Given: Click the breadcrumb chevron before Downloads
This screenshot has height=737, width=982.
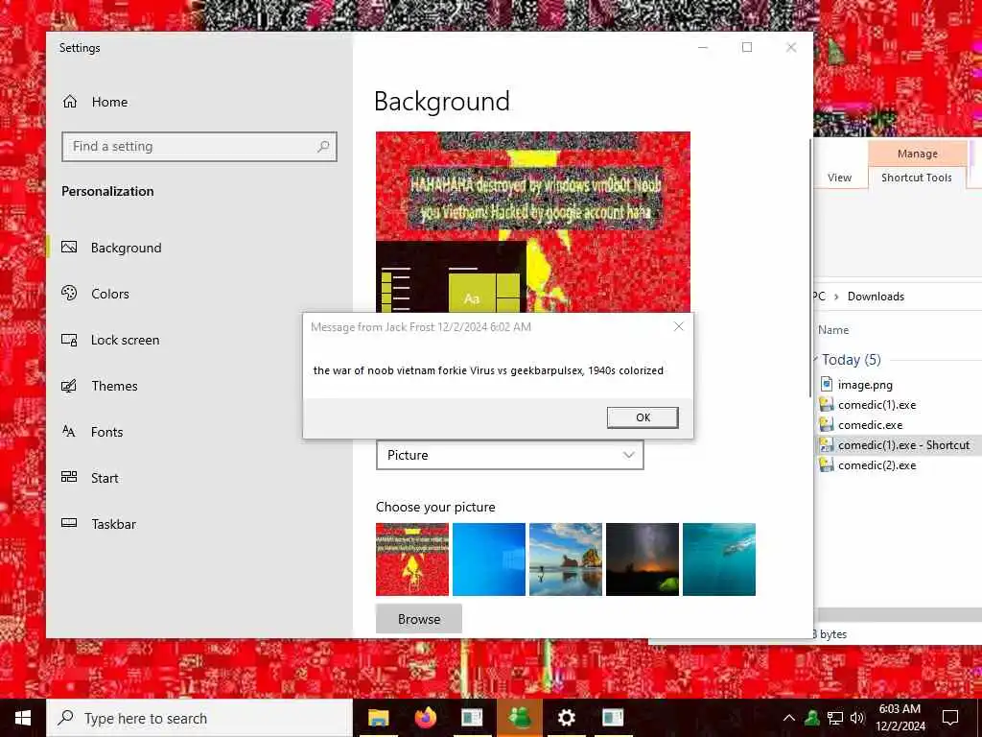Looking at the screenshot, I should tap(835, 297).
